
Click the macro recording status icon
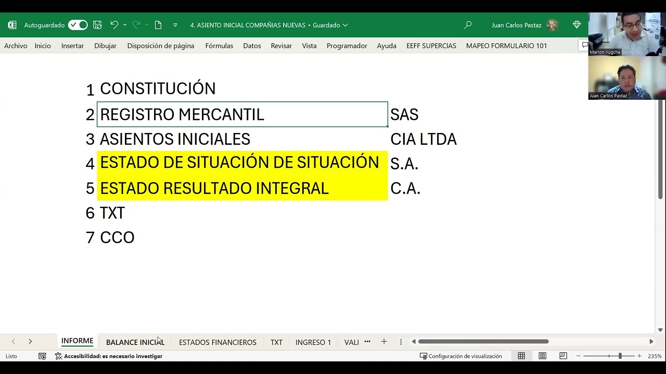42,356
